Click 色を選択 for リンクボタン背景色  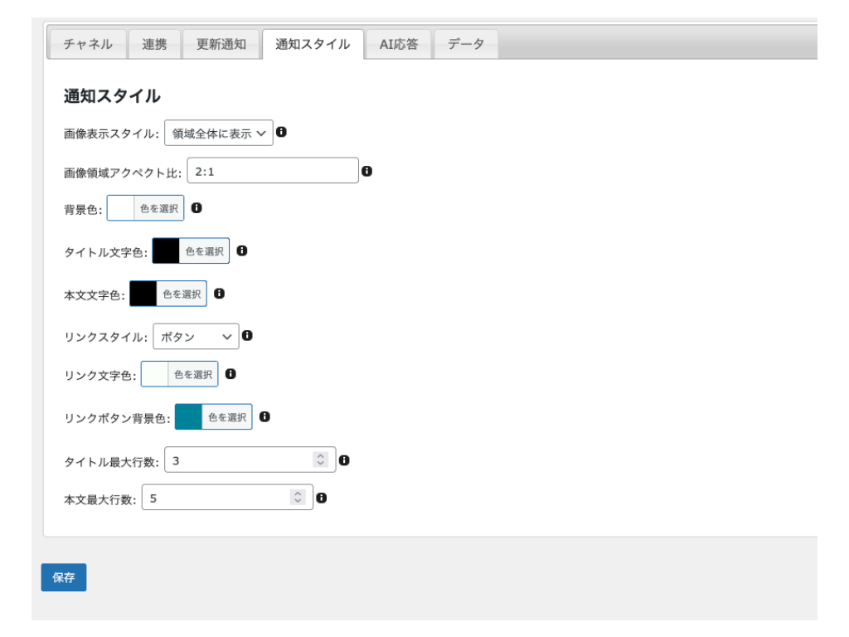click(x=227, y=417)
